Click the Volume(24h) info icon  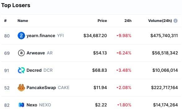(x=175, y=21)
